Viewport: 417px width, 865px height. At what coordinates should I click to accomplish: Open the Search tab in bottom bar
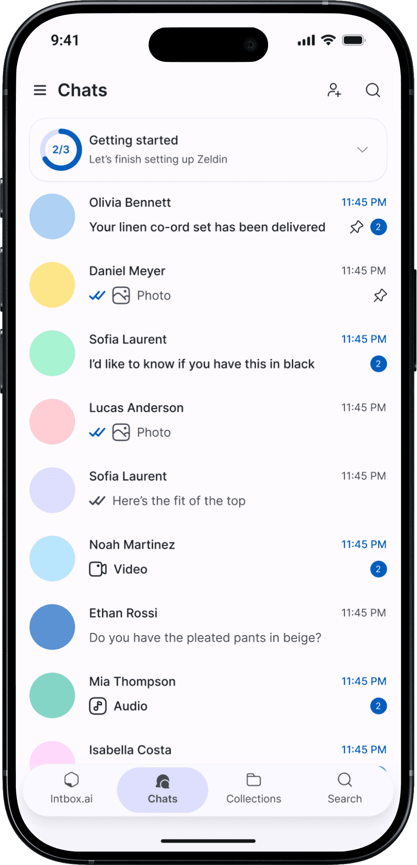(344, 789)
